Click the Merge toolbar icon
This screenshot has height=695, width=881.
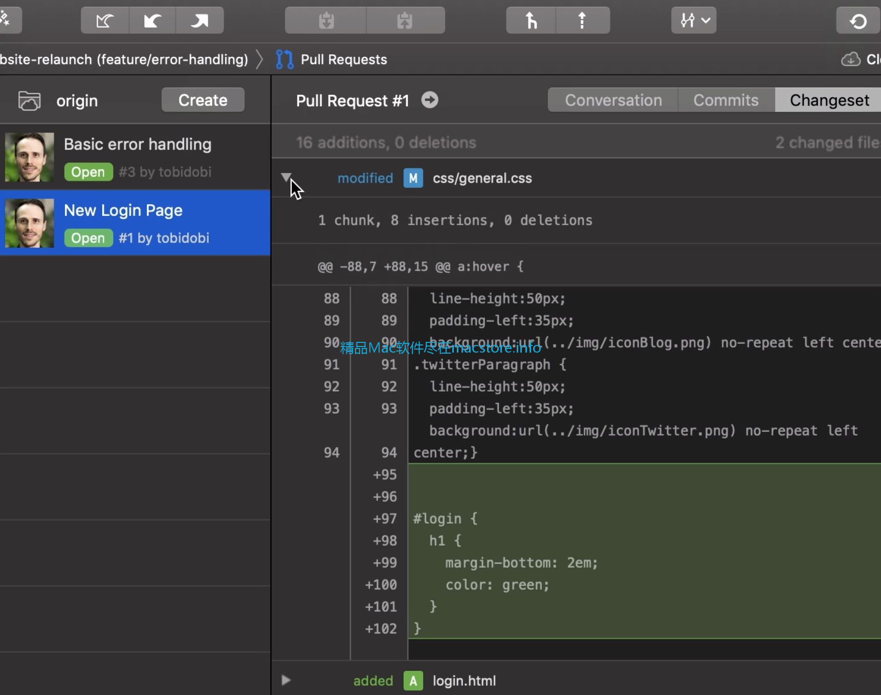point(531,20)
